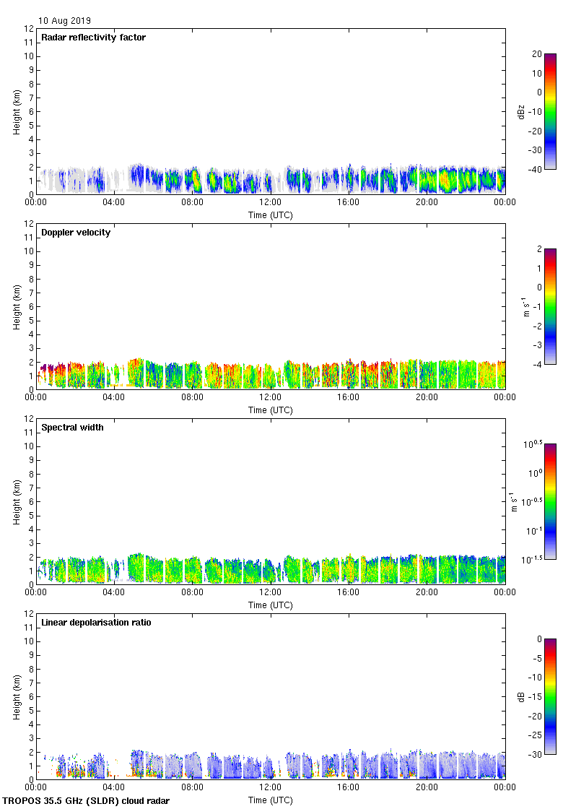Click the 20:00 tick on the depolarisation time axis

[x=426, y=788]
